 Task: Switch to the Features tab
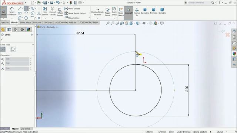pyautogui.click(x=4, y=23)
